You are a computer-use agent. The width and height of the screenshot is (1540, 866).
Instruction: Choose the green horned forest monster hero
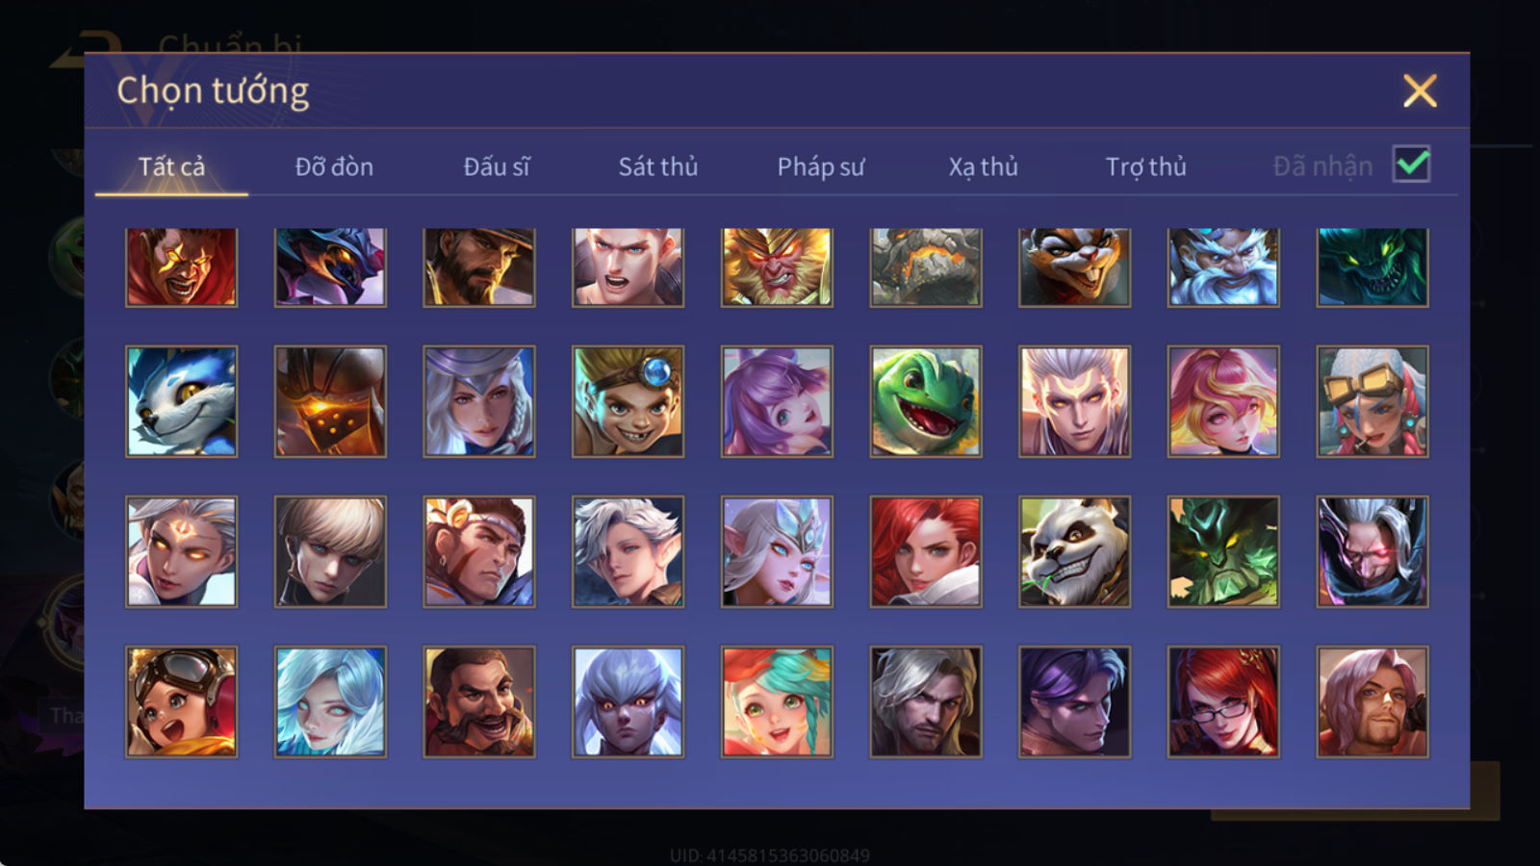point(1223,551)
